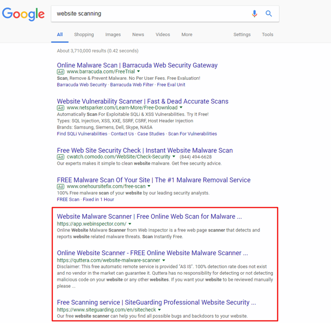The width and height of the screenshot is (331, 323).
Task: Click Ad badge beside netsparker.com URL
Action: pos(60,108)
